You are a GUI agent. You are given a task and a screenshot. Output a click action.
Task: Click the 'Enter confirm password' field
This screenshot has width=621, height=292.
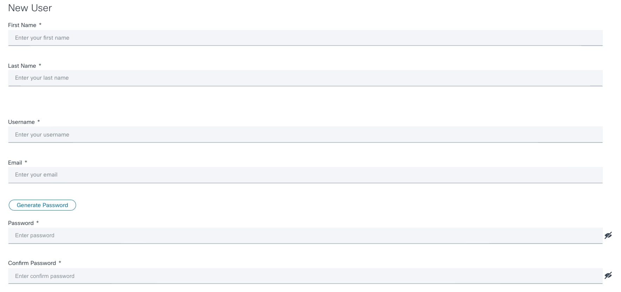305,276
